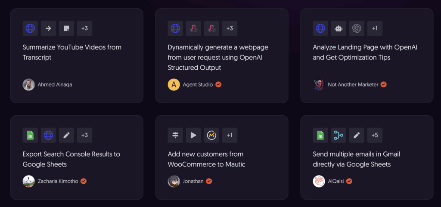Click the signpost switch icon on WooCommerce card

click(175, 135)
